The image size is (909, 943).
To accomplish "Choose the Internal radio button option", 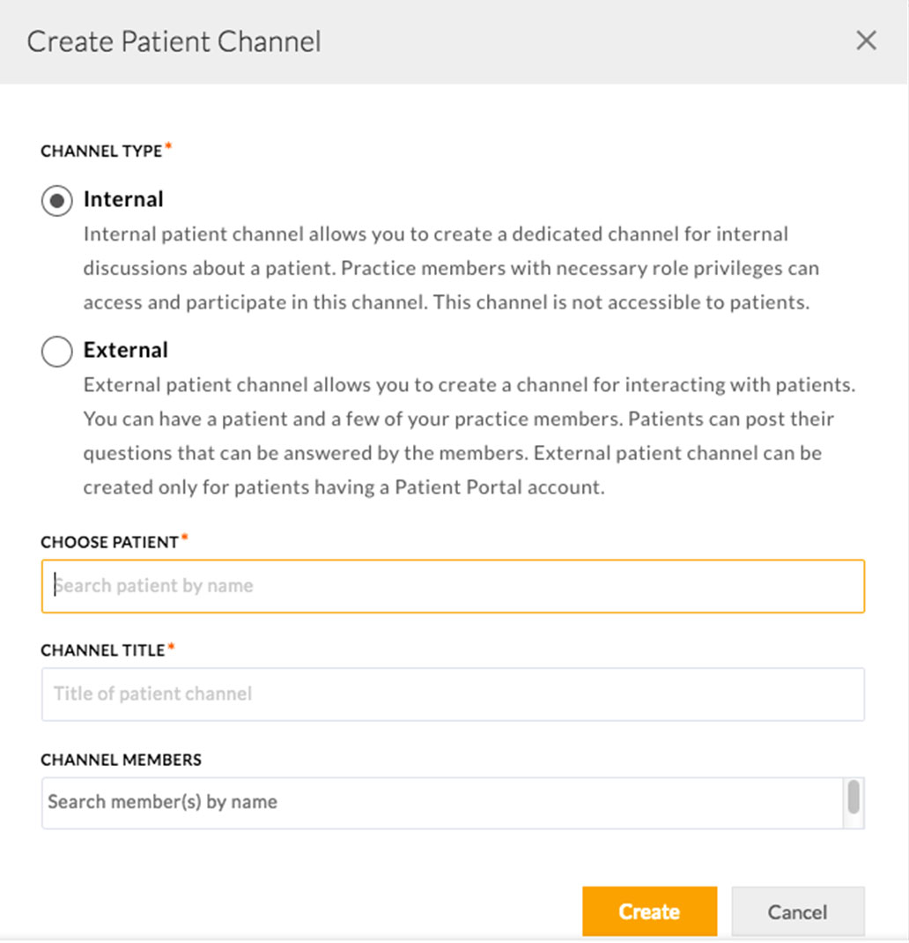I will pyautogui.click(x=55, y=200).
